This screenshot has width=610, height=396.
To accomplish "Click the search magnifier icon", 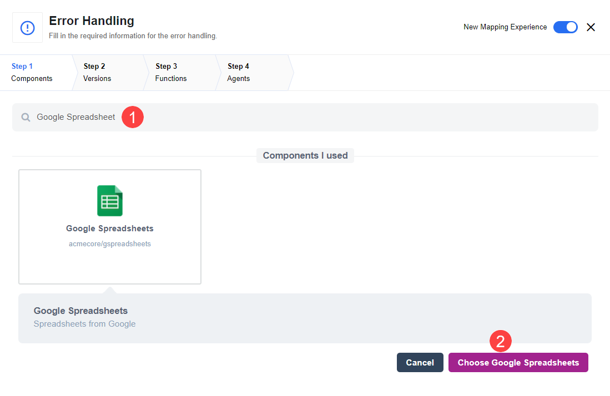I will pyautogui.click(x=26, y=118).
